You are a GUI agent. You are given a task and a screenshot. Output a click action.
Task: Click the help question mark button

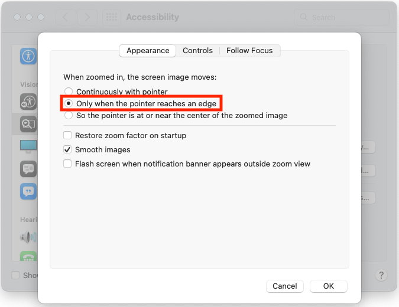[x=381, y=275]
